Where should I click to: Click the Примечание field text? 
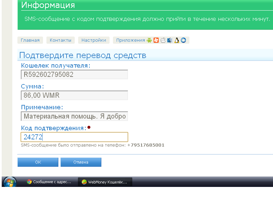click(x=74, y=116)
